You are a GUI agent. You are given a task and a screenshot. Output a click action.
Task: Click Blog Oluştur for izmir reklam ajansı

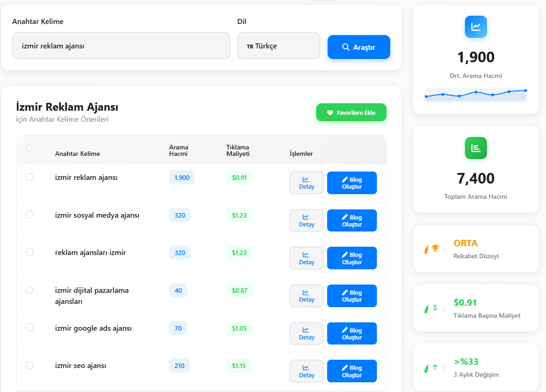pyautogui.click(x=352, y=183)
